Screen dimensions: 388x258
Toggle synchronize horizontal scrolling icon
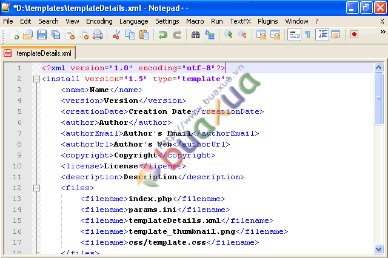pos(275,35)
